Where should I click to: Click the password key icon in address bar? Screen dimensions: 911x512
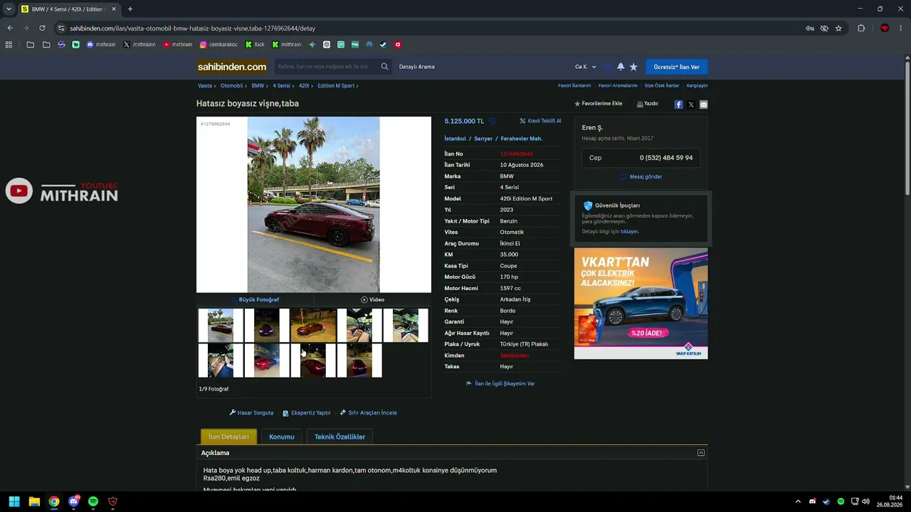pos(810,28)
